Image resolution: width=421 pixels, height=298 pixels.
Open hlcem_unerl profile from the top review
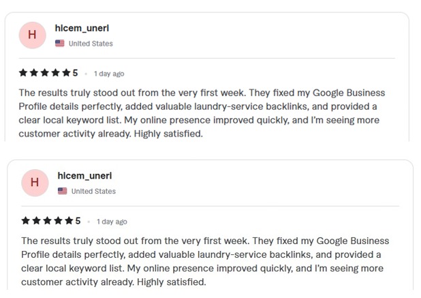[x=82, y=29]
